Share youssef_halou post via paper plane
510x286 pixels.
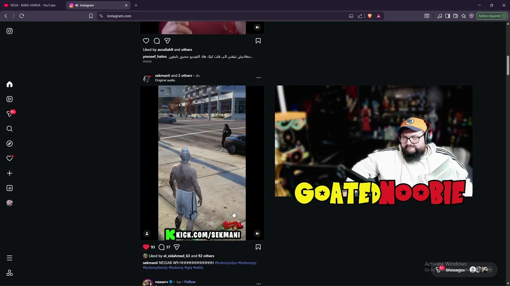pos(167,41)
